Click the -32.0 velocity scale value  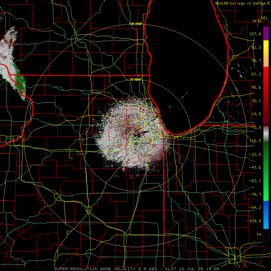click(x=255, y=154)
